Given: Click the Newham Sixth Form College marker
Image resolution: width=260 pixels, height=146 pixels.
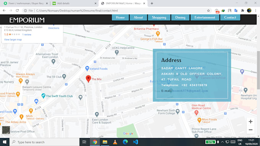Looking at the screenshot, I should pyautogui.click(x=177, y=111).
